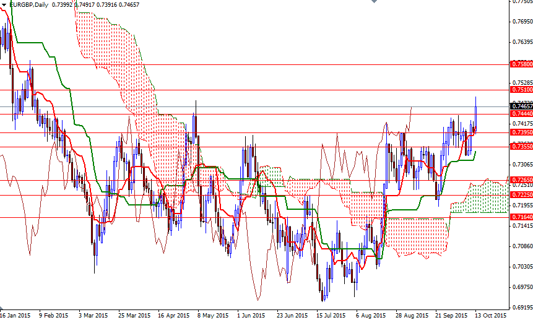
Task: Click the chart shift triangle marker at top
Action: coord(373,2)
